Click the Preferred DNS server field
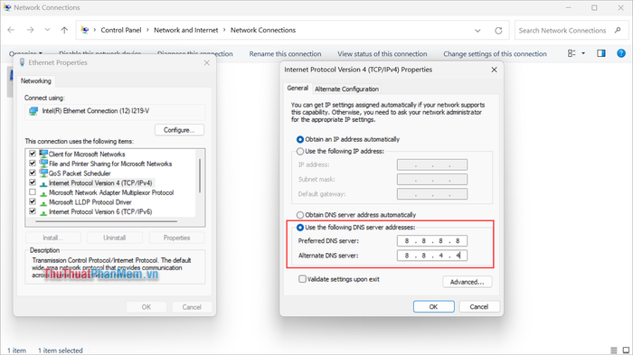Screen dimensions: 633x355 point(432,241)
